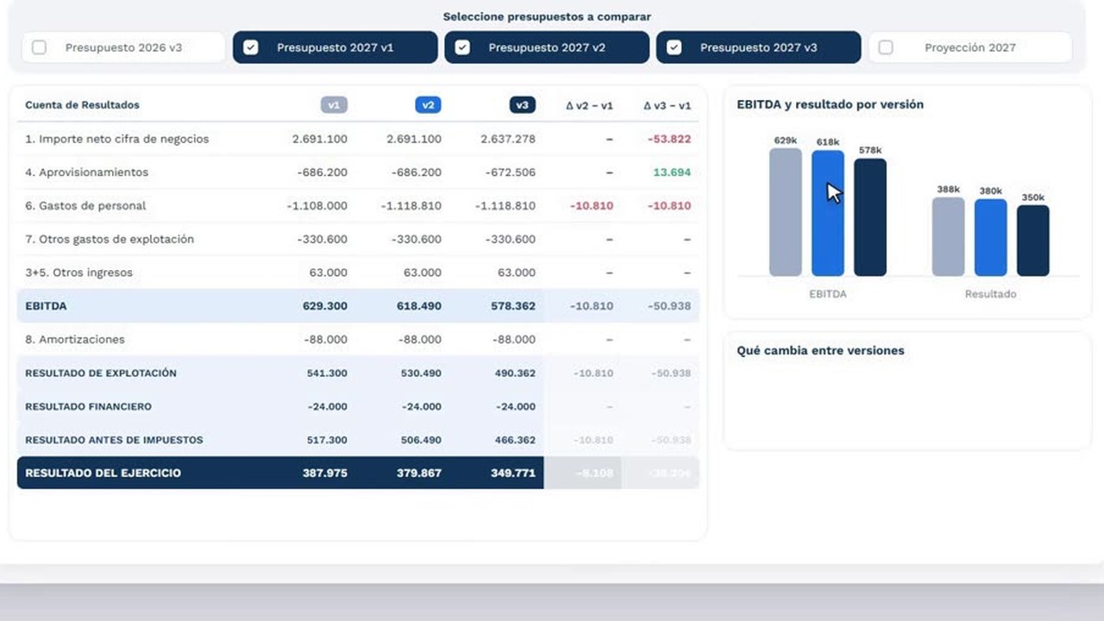Select the EBITDA row label in the table
1104x621 pixels.
coord(46,306)
